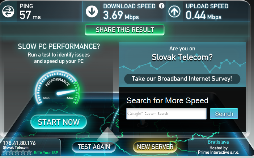The height and width of the screenshot is (158, 254).
Task: Rate ISP with the first star
Action: pyautogui.click(x=5, y=152)
